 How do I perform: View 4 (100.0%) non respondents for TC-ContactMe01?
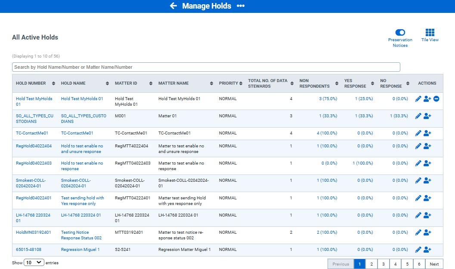(327, 133)
